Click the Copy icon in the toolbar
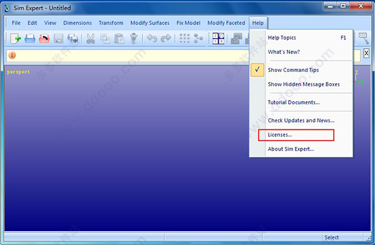375x245 pixels. coord(105,38)
